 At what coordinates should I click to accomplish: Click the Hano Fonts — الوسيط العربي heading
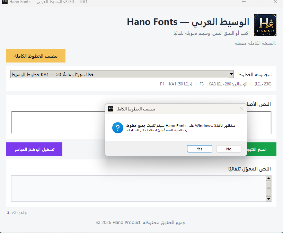pos(188,22)
